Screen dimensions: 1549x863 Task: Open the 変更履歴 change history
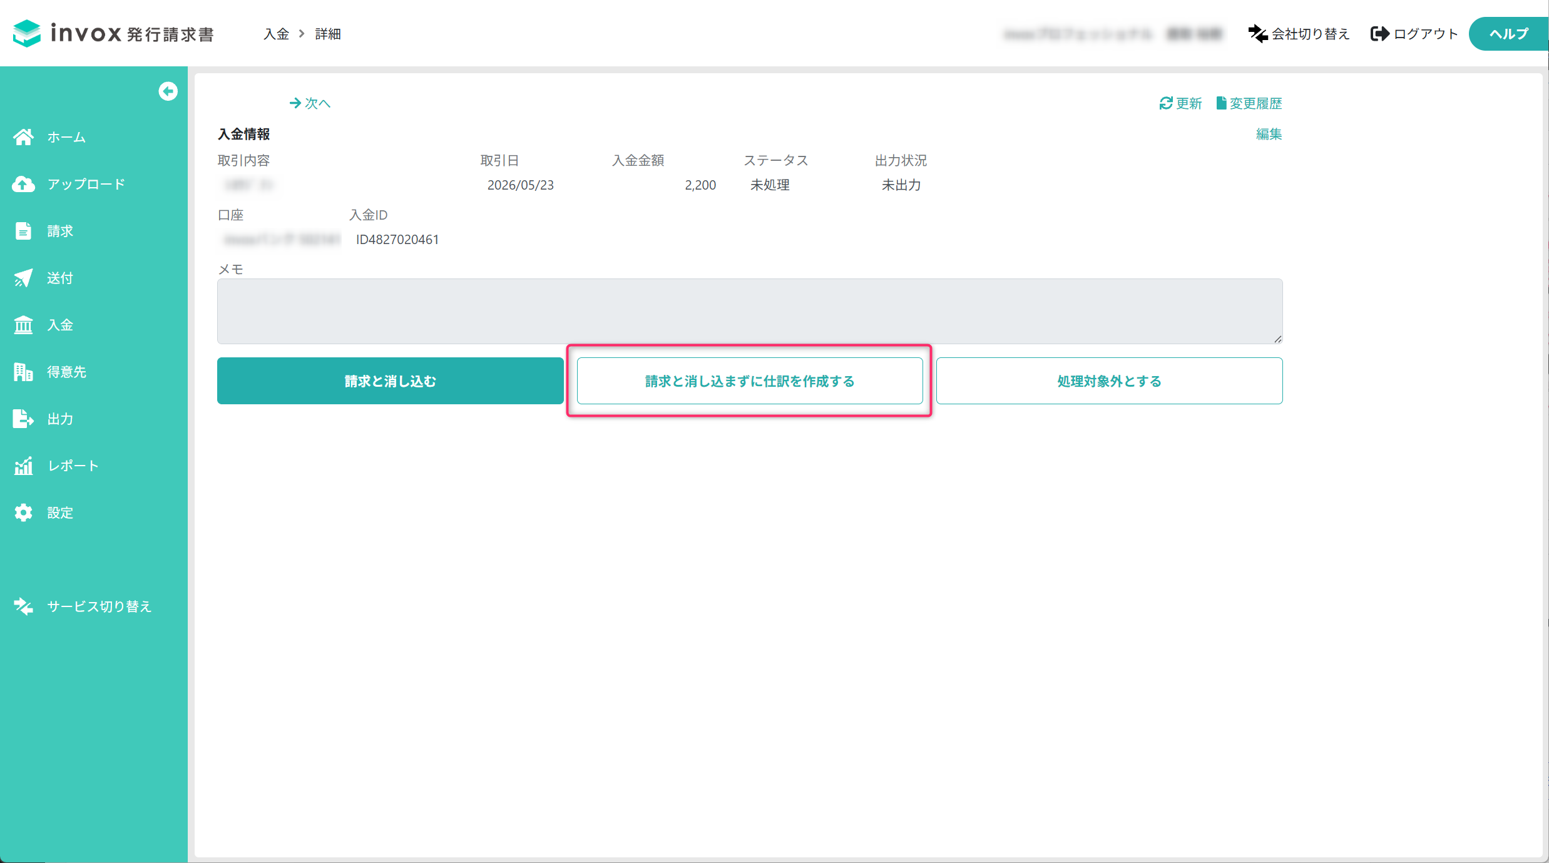point(1249,103)
